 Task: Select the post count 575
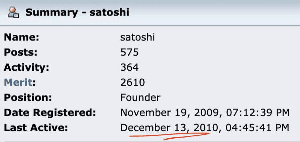pyautogui.click(x=130, y=52)
